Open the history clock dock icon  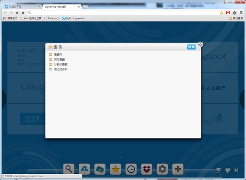point(131,169)
